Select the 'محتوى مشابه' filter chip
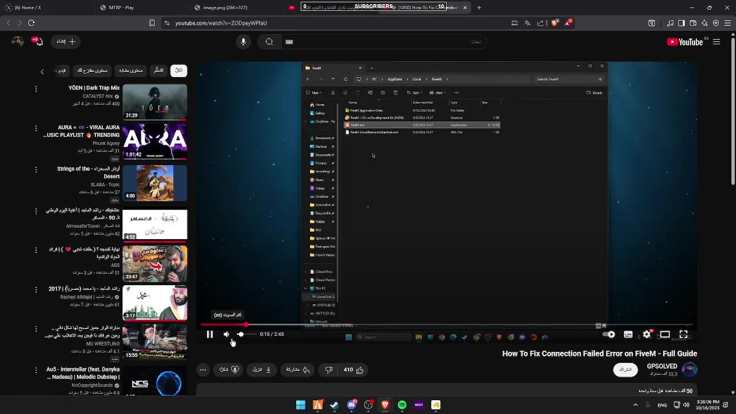Image resolution: width=736 pixels, height=414 pixels. click(x=131, y=71)
